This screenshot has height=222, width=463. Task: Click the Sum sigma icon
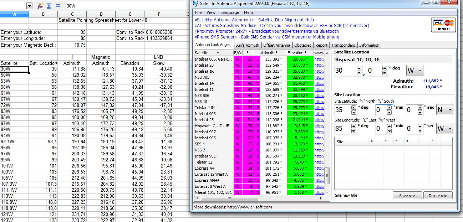(50, 6)
